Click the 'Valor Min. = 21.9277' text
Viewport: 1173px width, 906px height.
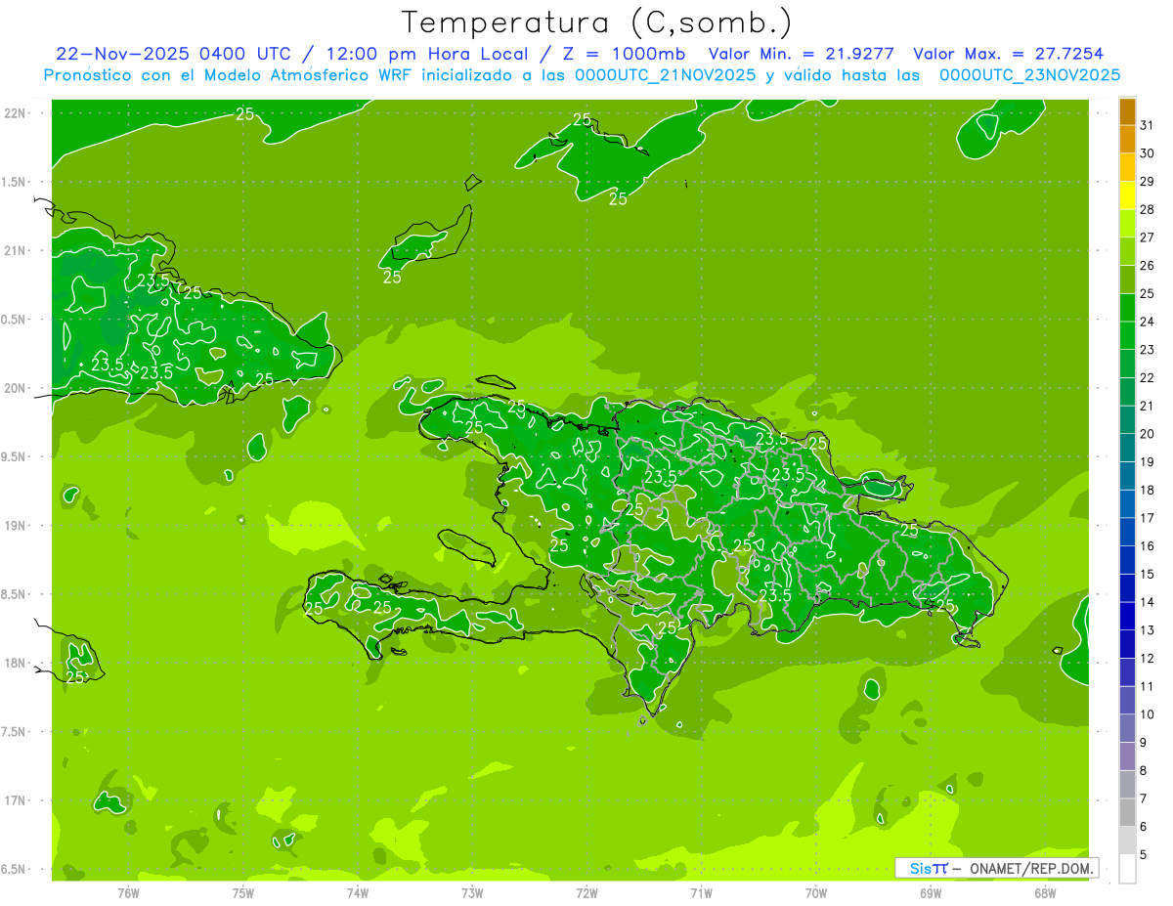point(803,54)
